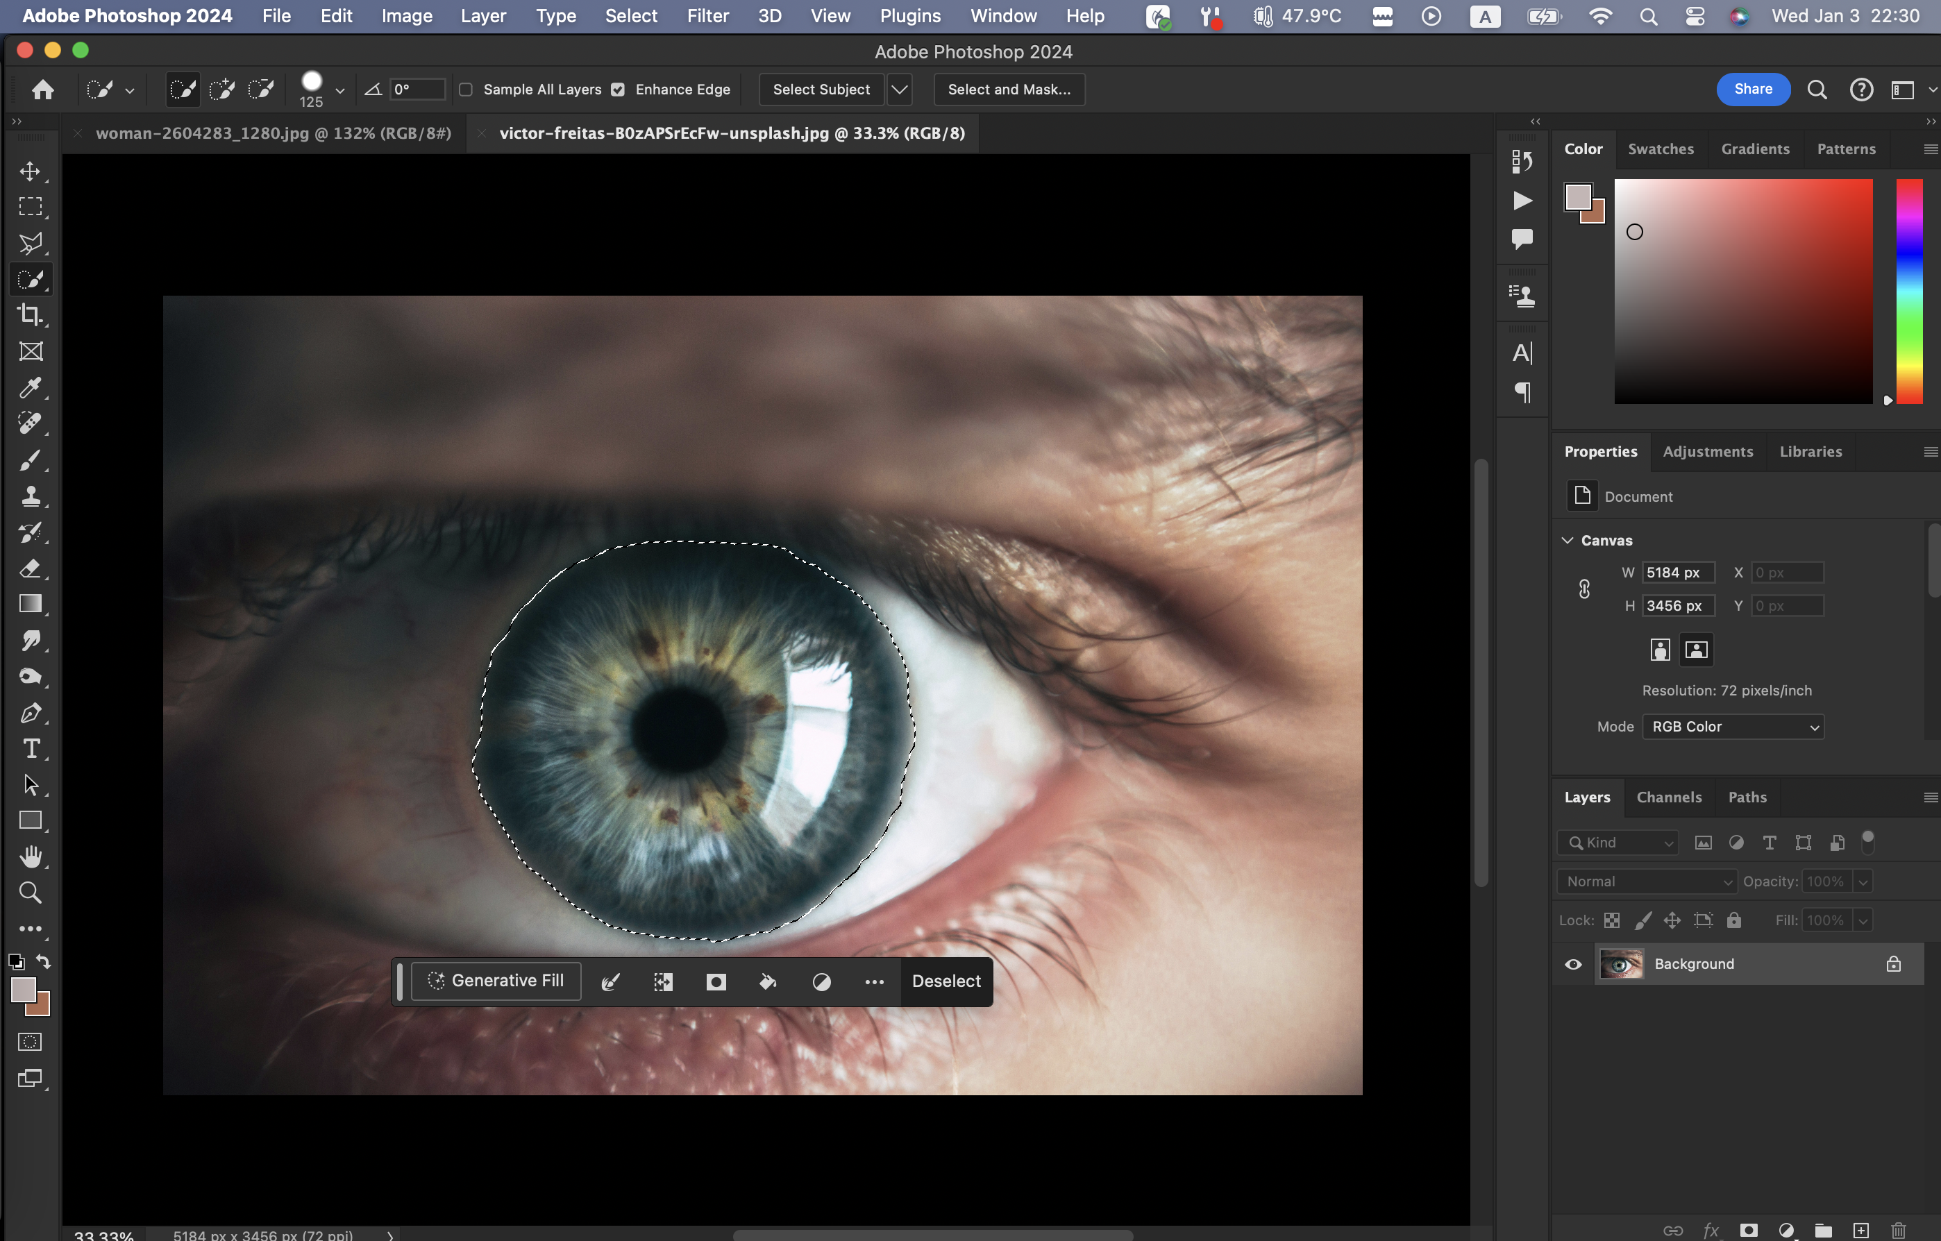Select the Hand tool

(x=31, y=856)
